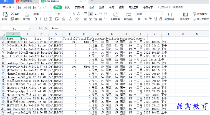The width and height of the screenshot is (210, 115).
Task: Switch to the Insert (插入) tab
Action: (67, 7)
